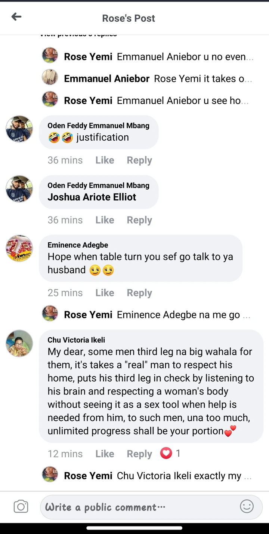Like the Joshua Ariote Elliot comment

point(105,220)
